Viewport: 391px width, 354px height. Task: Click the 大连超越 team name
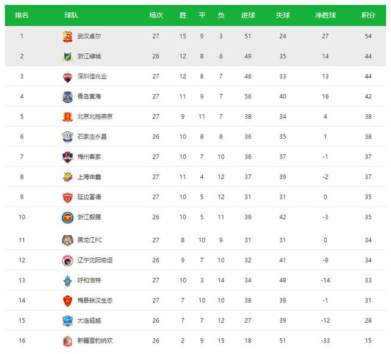click(89, 320)
